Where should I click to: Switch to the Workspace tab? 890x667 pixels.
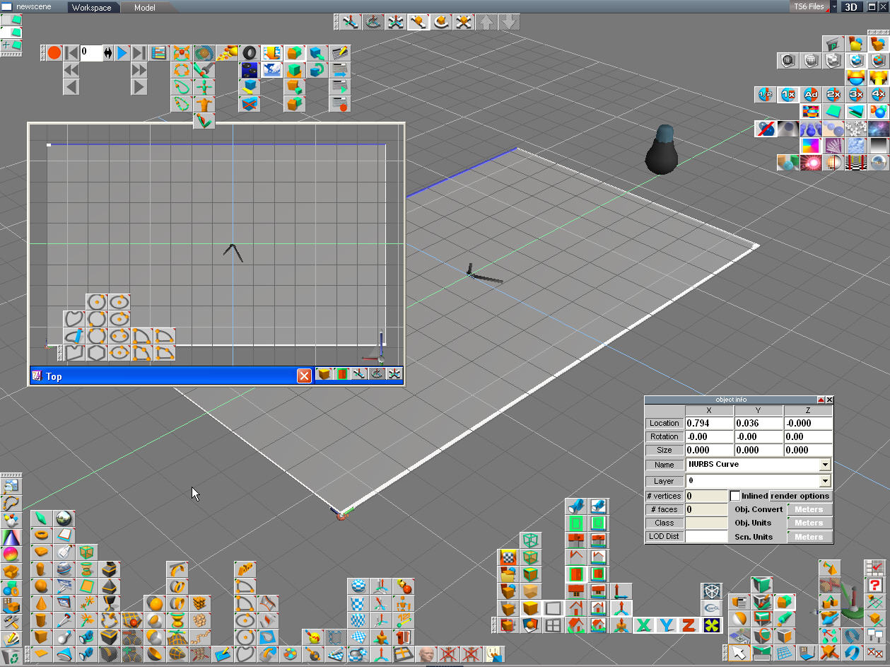pyautogui.click(x=91, y=7)
